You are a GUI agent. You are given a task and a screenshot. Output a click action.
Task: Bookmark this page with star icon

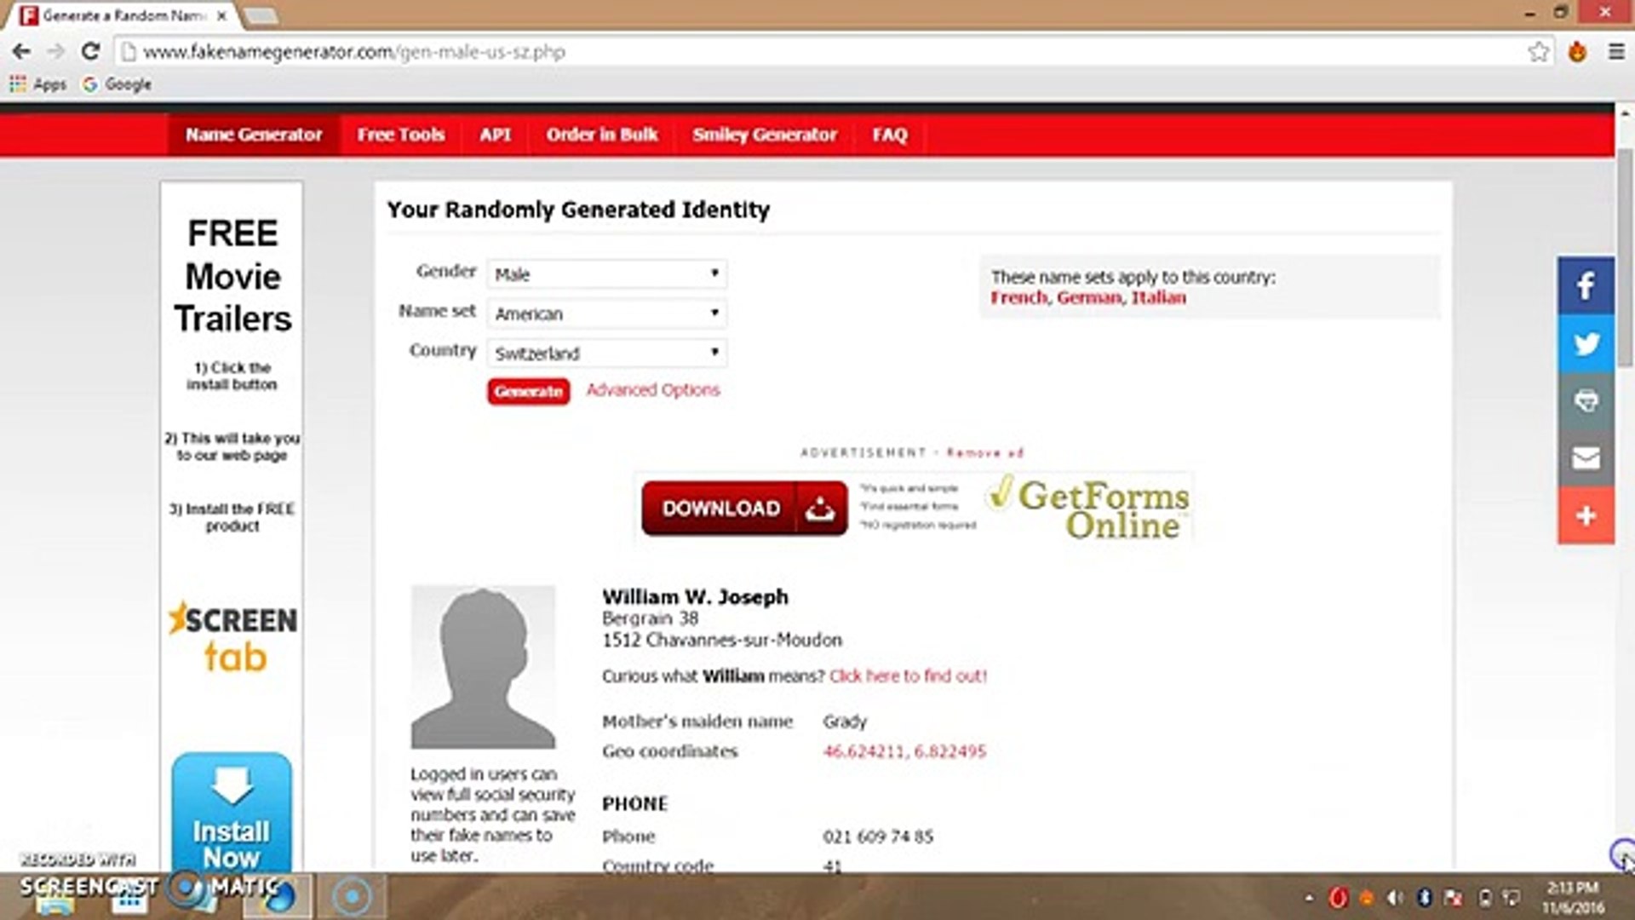(x=1538, y=52)
